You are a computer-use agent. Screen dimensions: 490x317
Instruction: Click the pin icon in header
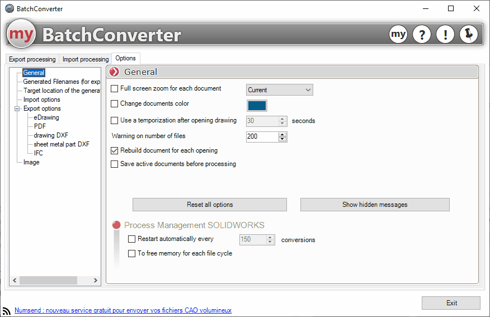(x=469, y=35)
